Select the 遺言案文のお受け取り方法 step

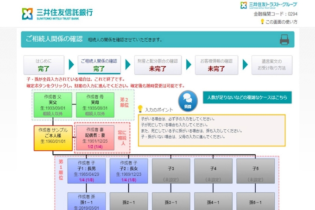click(x=272, y=65)
